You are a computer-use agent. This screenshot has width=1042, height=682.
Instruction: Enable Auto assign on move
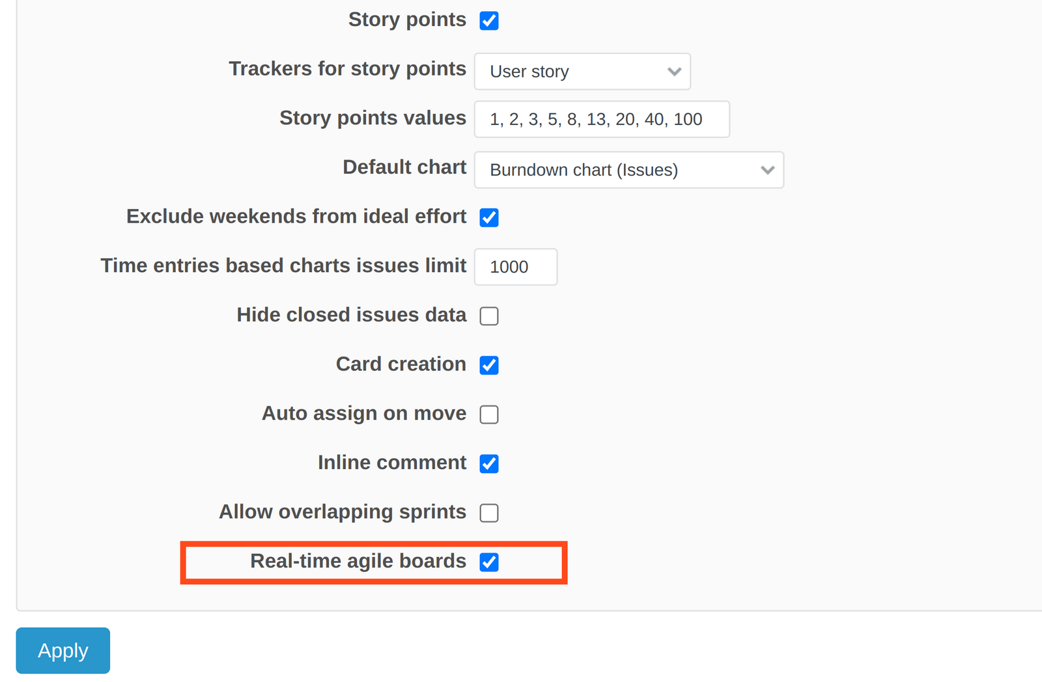click(489, 415)
